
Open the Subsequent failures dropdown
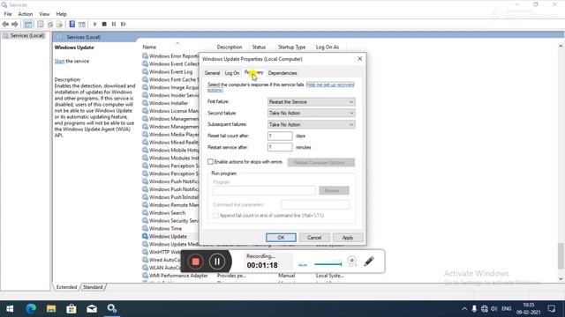point(311,124)
